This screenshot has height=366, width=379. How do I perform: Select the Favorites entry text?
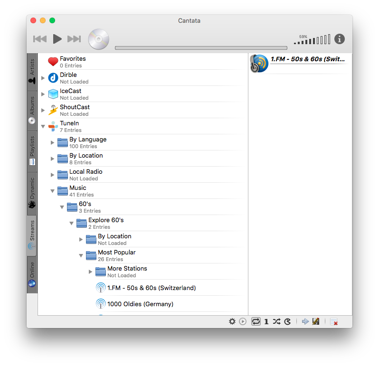(x=73, y=59)
